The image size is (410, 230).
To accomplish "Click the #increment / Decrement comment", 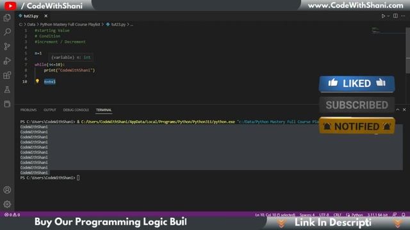I will click(x=60, y=42).
